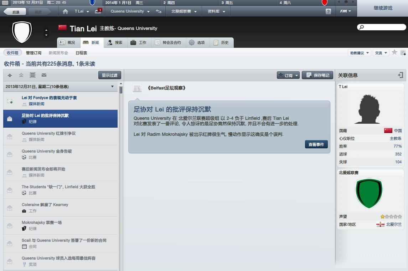
Task: Click the 查看事件 button in news item
Action: [x=316, y=144]
